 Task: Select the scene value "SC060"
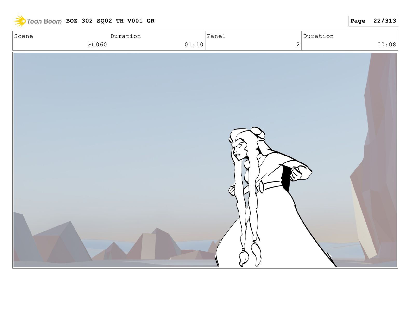(x=98, y=45)
